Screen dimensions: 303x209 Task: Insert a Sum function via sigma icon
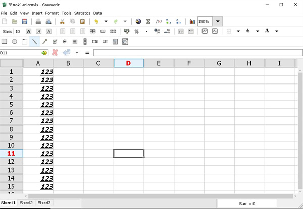[148, 22]
